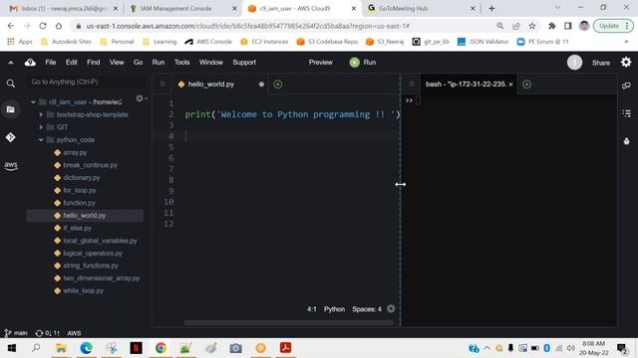Open the View menu
This screenshot has height=358, width=638.
[x=117, y=62]
